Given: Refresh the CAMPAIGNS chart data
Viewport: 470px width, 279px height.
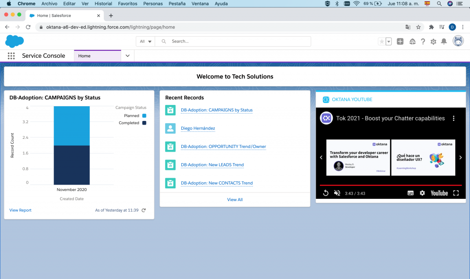Looking at the screenshot, I should click(144, 210).
